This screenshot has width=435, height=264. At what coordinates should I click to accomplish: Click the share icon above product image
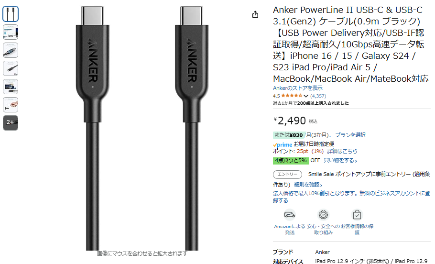tap(255, 14)
